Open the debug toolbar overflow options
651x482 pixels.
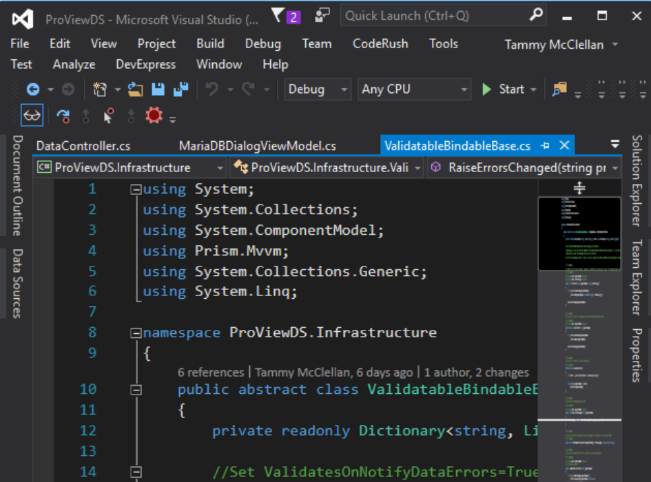click(173, 120)
